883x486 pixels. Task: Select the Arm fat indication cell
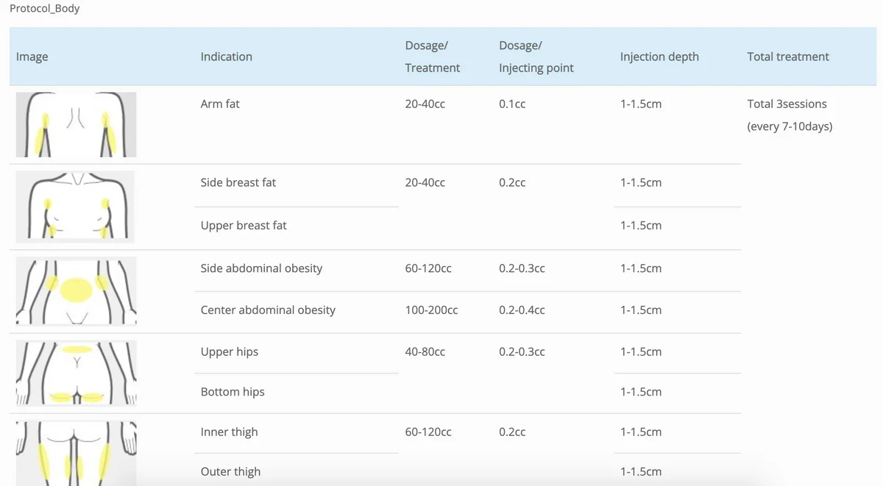coord(220,104)
